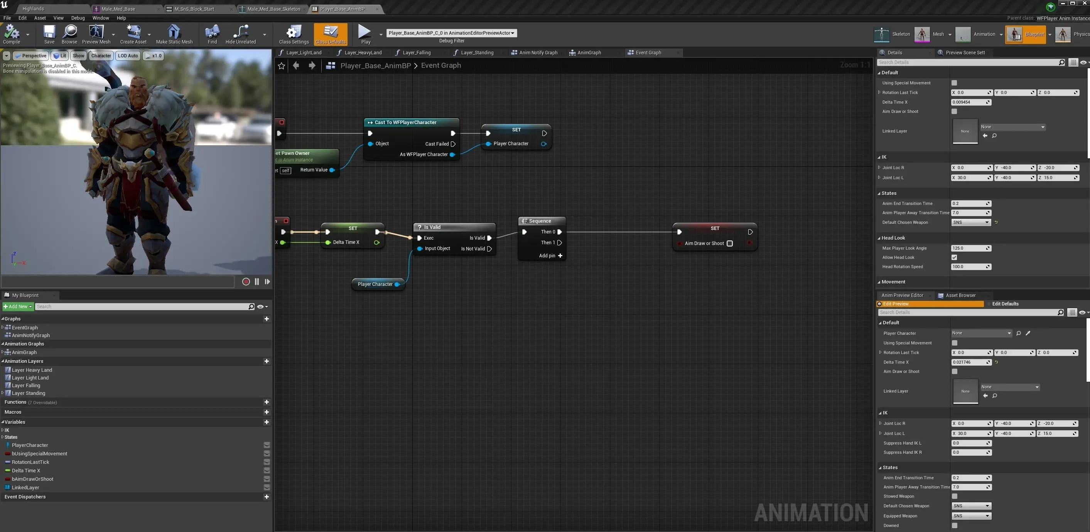Open Preview Scene Settings tab
Viewport: 1090px width, 532px height.
(x=965, y=52)
